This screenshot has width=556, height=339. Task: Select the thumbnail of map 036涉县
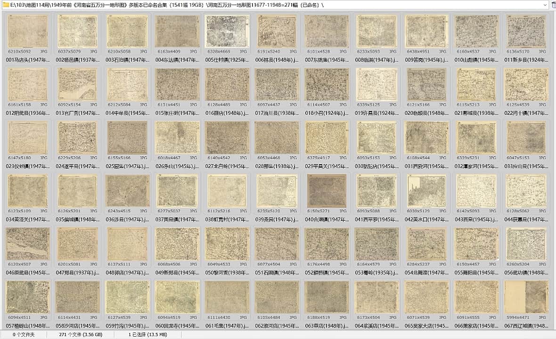[x=127, y=191]
